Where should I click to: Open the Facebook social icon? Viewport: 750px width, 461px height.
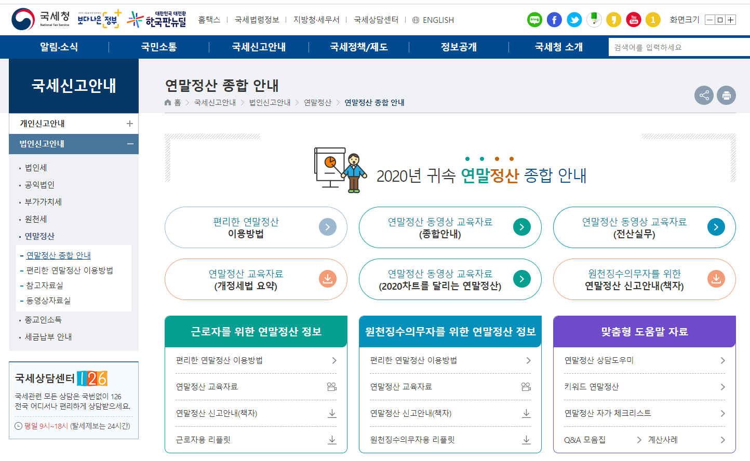click(554, 20)
